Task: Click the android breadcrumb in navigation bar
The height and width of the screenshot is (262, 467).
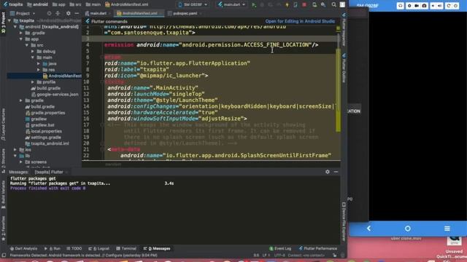Action: point(37,4)
